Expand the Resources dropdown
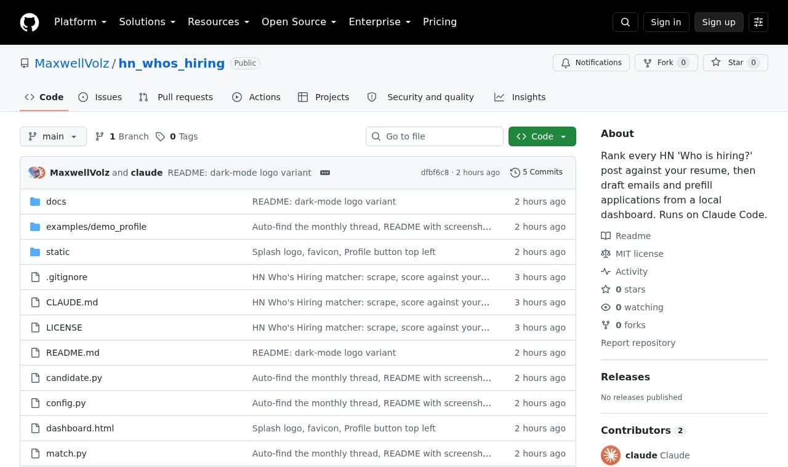788x467 pixels. (219, 22)
